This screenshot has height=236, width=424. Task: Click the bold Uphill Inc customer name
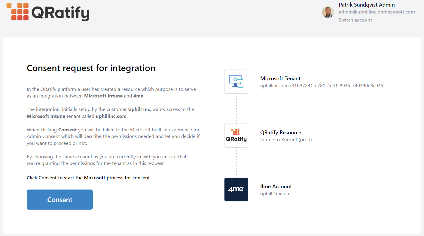click(x=139, y=109)
